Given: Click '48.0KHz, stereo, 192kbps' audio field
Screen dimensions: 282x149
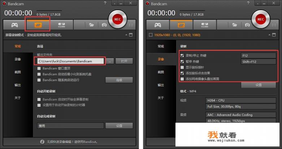Looking at the screenshot, I should coord(240,120).
